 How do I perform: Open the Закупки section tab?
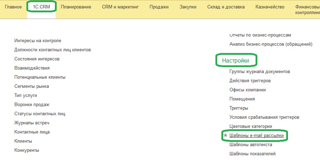[x=188, y=7]
